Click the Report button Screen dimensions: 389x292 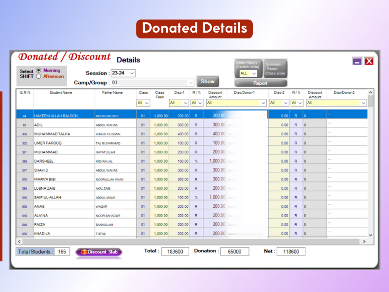click(260, 83)
